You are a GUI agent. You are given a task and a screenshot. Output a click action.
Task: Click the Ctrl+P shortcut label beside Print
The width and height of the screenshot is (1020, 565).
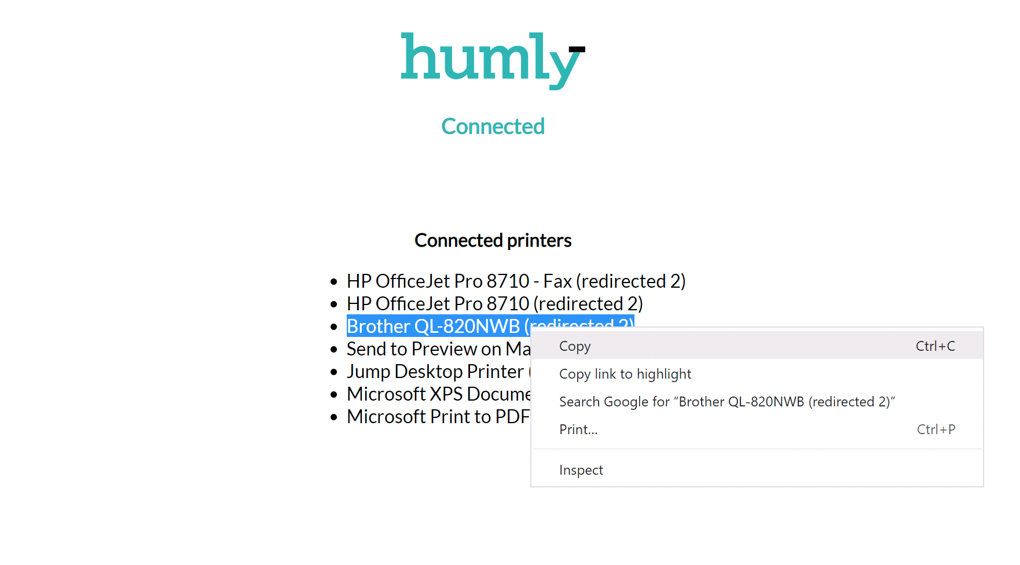(x=935, y=429)
